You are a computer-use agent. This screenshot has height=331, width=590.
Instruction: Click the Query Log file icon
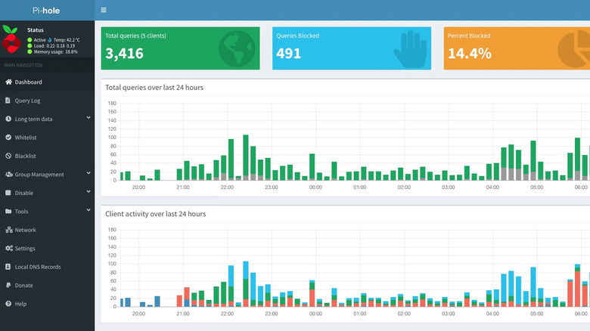(8, 101)
